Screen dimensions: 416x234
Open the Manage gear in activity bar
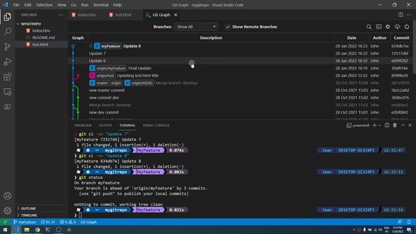point(7,211)
